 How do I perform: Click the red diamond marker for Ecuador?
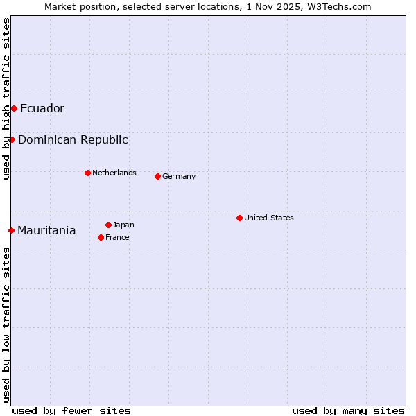[x=14, y=108]
